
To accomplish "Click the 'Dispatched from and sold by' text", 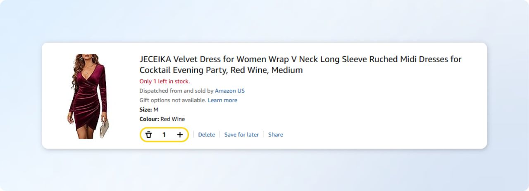I will (176, 91).
